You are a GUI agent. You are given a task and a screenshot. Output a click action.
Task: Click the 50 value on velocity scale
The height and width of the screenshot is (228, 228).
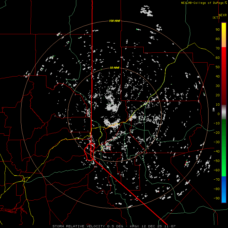coord(218,67)
